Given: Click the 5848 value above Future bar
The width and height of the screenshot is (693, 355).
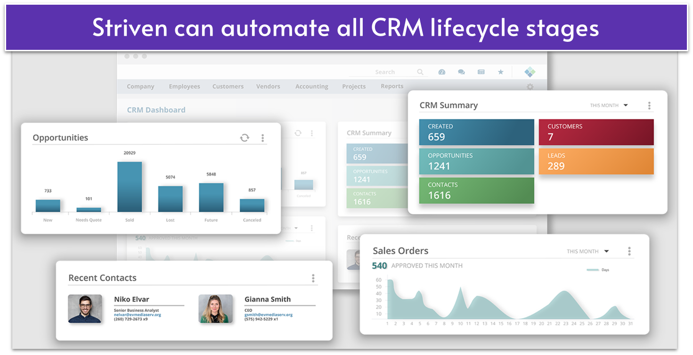Looking at the screenshot, I should coord(211,174).
